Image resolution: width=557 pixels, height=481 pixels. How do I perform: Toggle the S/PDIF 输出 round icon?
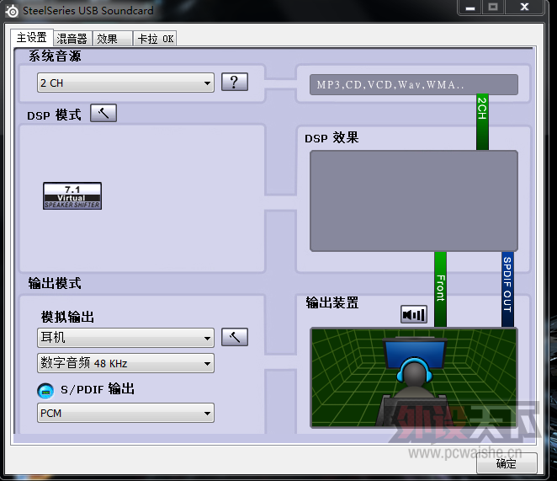coord(46,390)
